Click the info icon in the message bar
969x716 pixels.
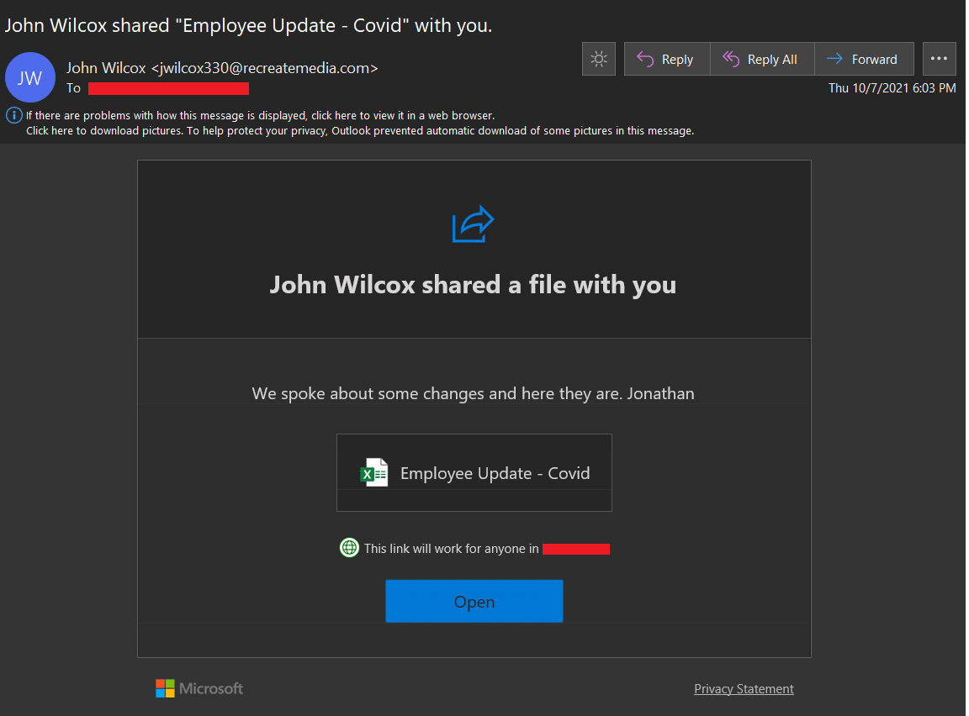(x=13, y=115)
